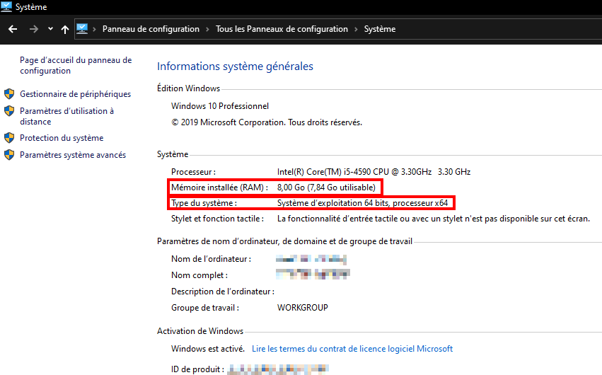Click the Système breadcrumb segment

pos(380,29)
